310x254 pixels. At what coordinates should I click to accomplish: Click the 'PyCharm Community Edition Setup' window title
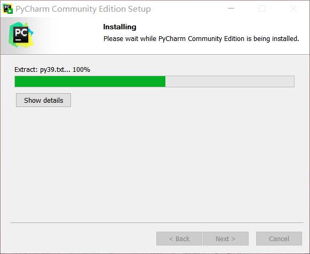pyautogui.click(x=83, y=9)
